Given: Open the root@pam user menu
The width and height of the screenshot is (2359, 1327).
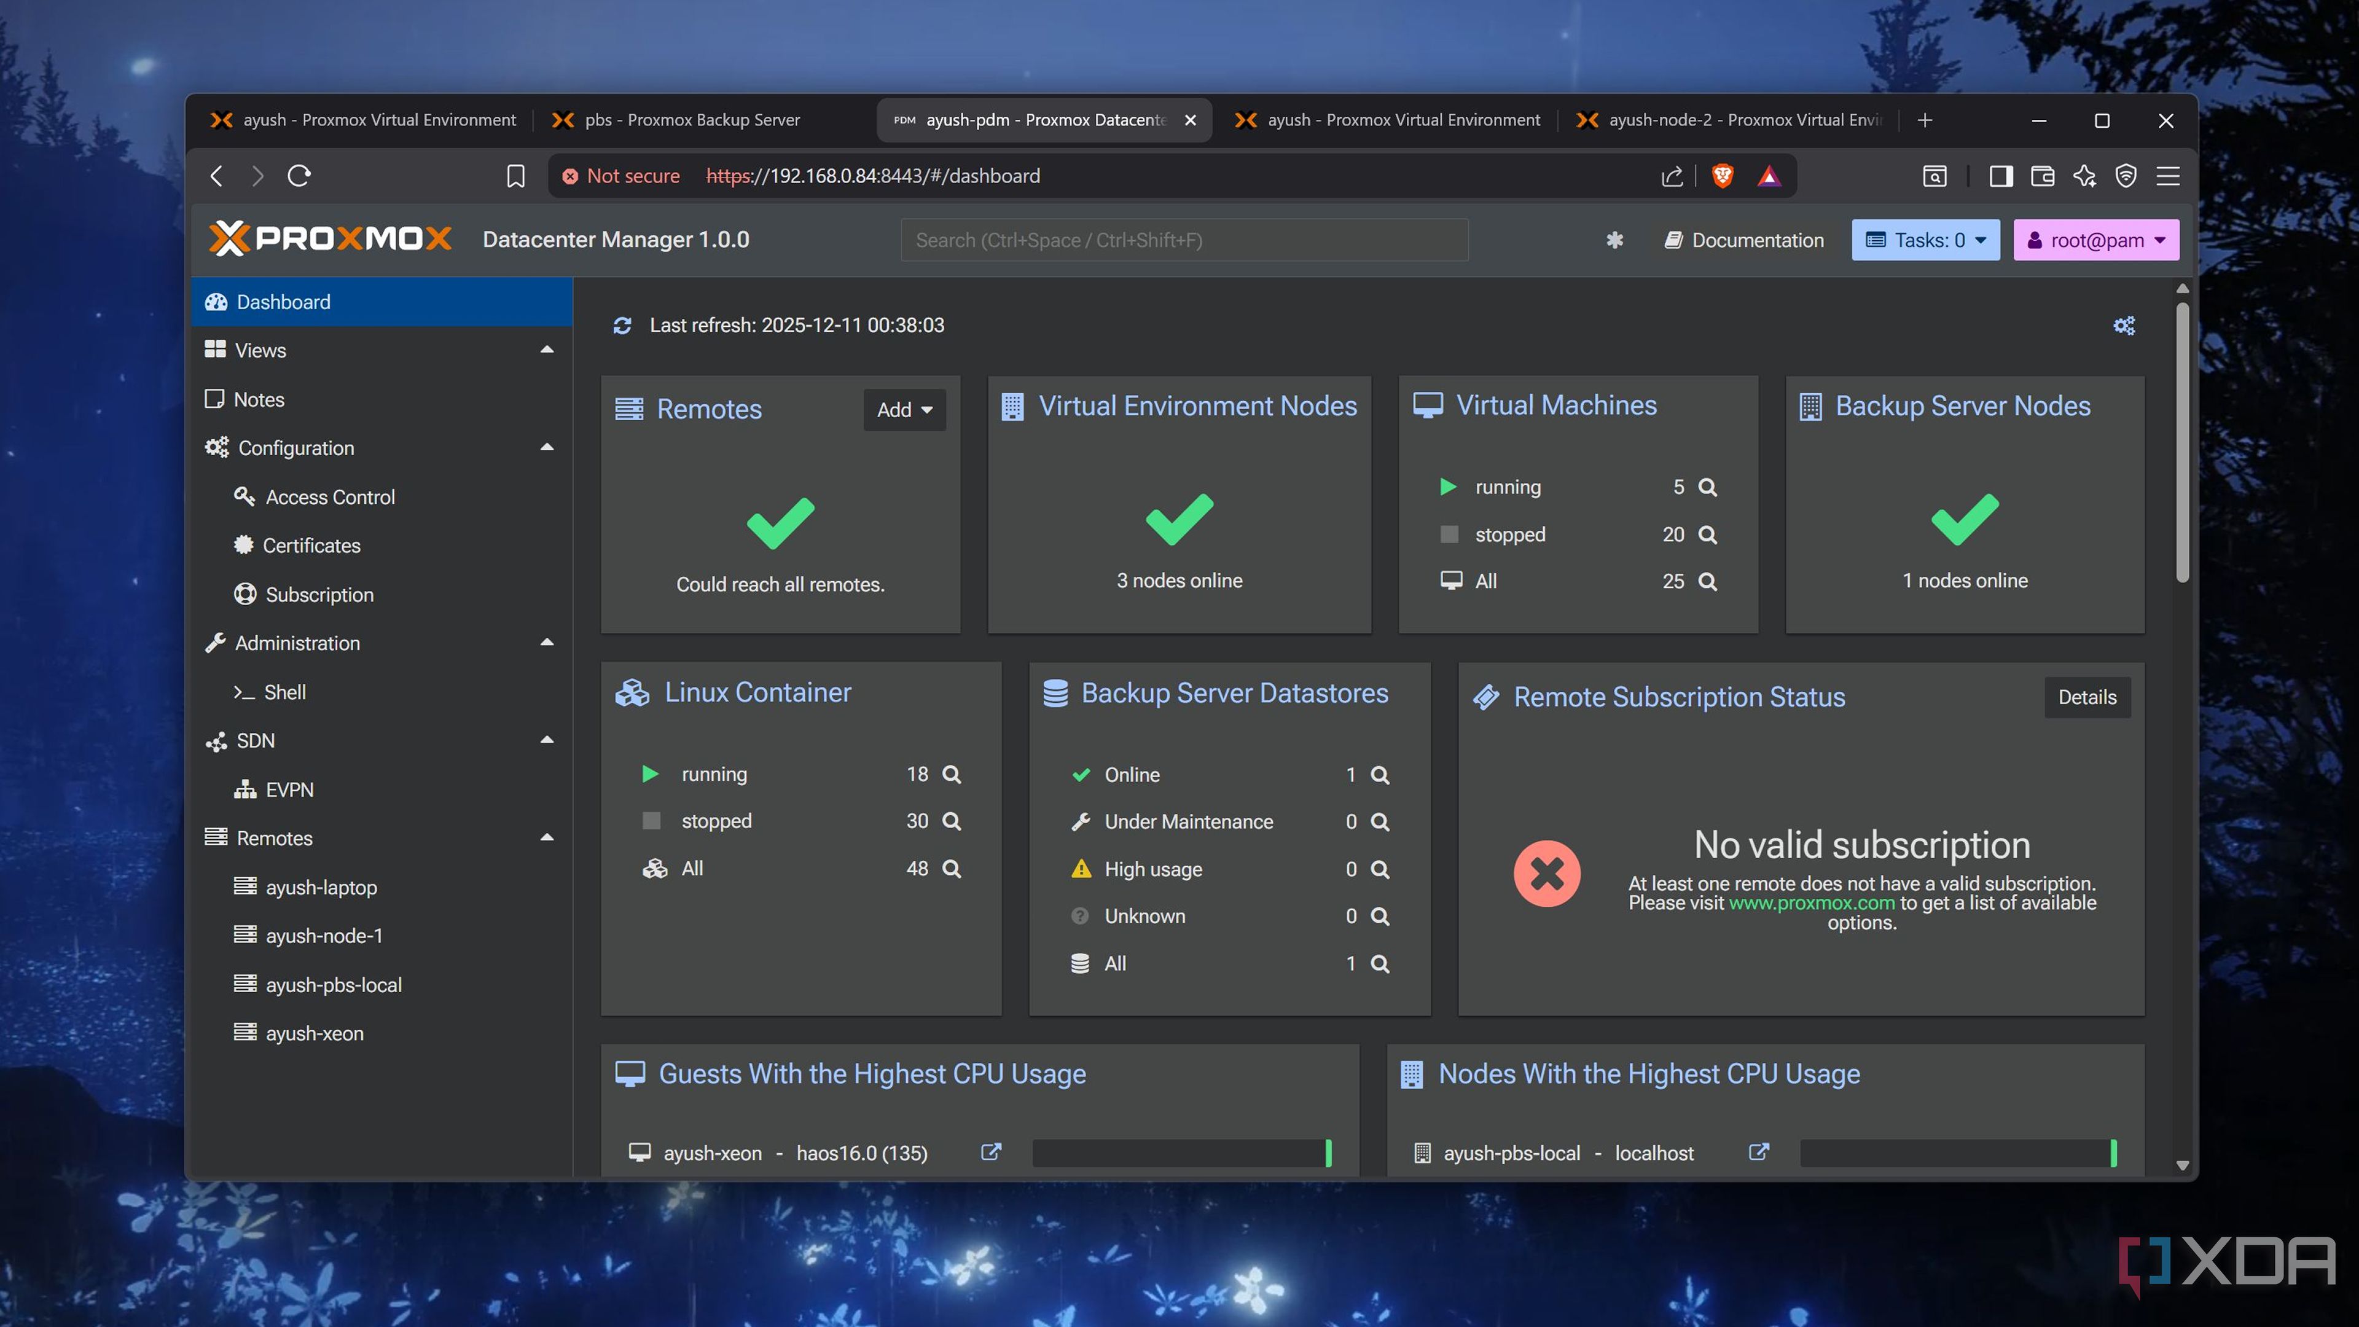Looking at the screenshot, I should pos(2095,240).
